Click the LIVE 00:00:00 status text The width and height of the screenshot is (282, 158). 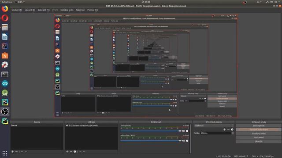(x=223, y=156)
